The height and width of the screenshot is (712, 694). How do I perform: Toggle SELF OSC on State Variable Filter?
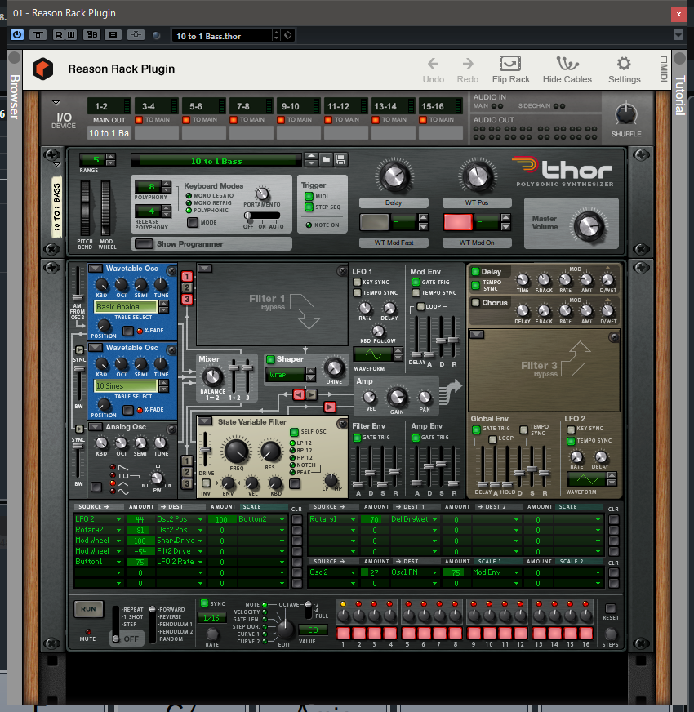pos(294,432)
